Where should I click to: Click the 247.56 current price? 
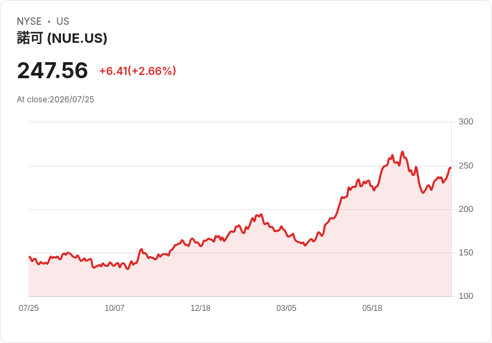[52, 70]
